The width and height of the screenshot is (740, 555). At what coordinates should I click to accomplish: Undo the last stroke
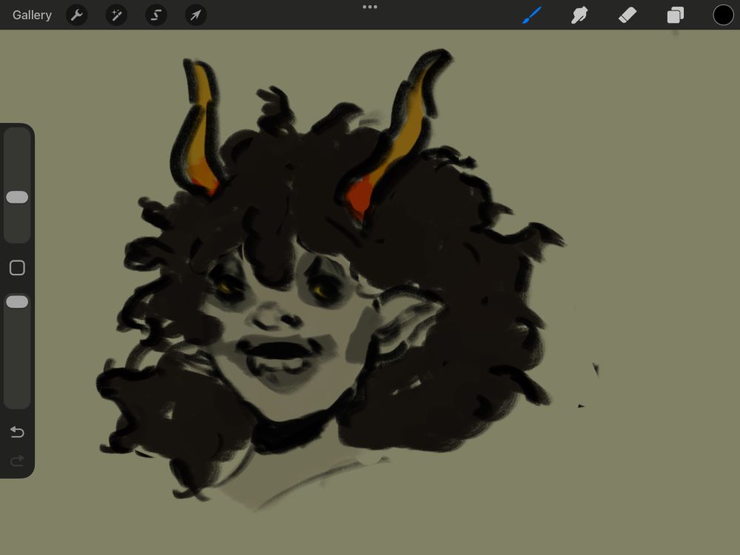click(x=17, y=432)
